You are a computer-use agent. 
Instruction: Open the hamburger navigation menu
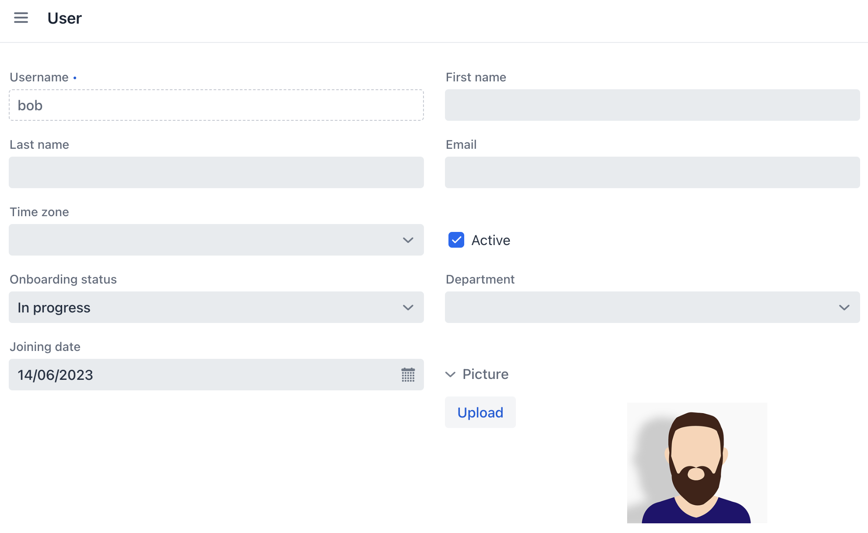click(21, 18)
